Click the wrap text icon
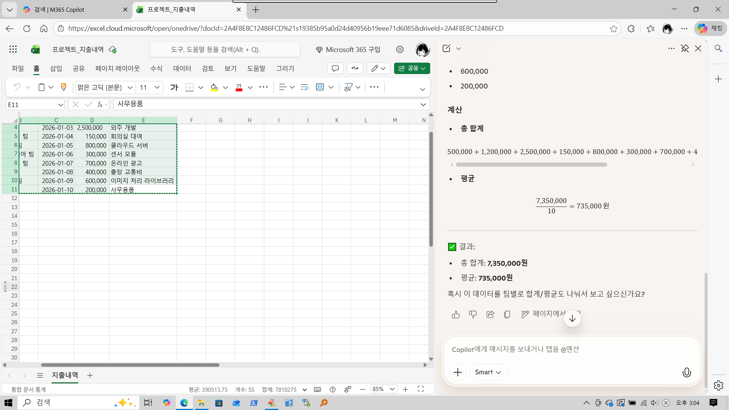Viewport: 729px width, 410px height. tap(305, 87)
